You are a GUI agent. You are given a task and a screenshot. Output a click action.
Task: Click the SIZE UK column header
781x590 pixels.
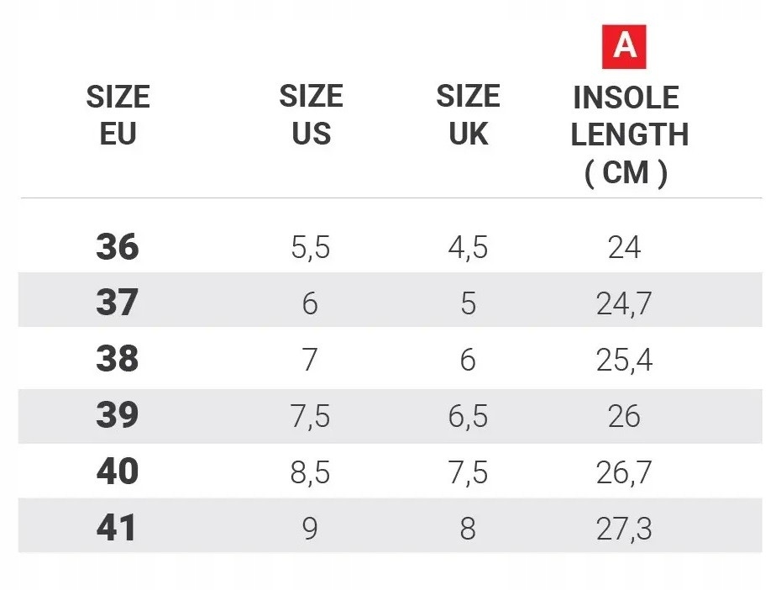click(468, 115)
